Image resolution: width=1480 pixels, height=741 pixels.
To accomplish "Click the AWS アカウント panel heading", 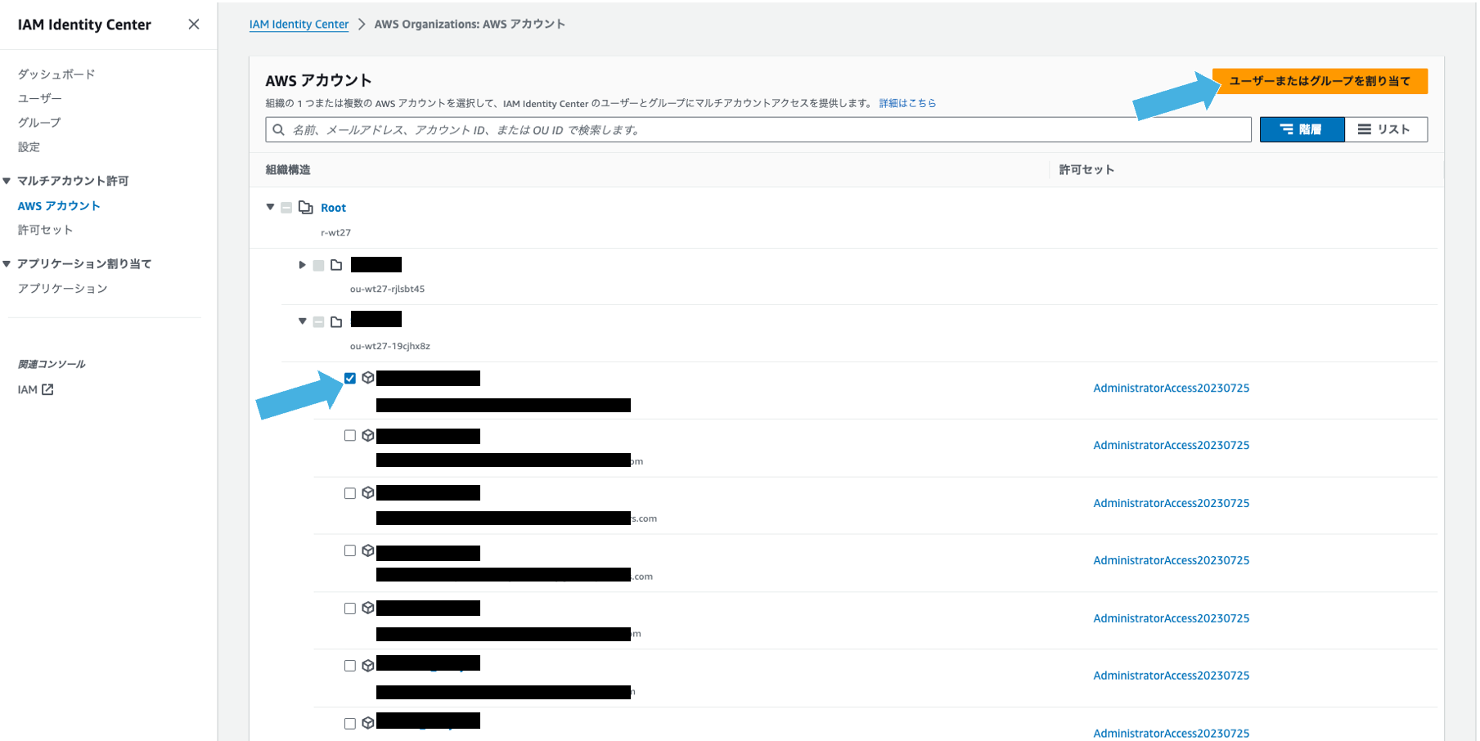I will click(318, 80).
